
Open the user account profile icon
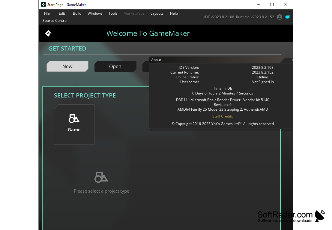[x=280, y=17]
